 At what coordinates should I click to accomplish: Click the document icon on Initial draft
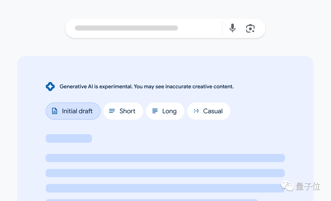point(55,111)
